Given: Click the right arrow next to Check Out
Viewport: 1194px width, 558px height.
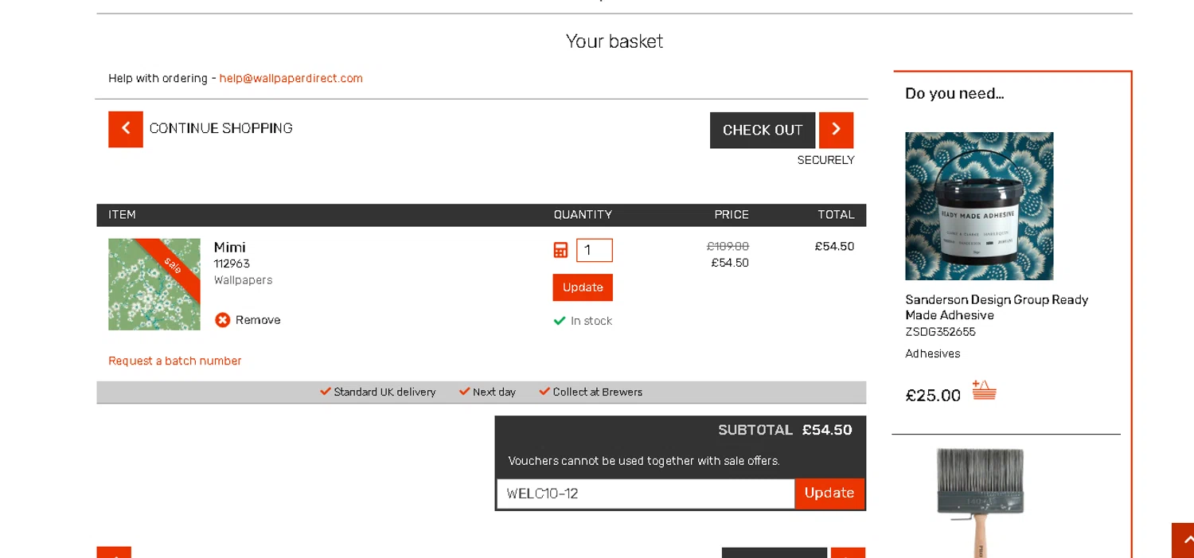Looking at the screenshot, I should (x=836, y=130).
